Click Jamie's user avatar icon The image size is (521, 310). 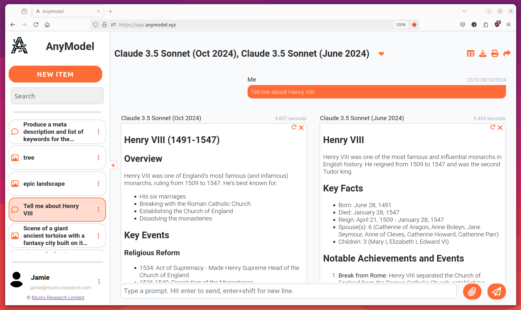17,280
